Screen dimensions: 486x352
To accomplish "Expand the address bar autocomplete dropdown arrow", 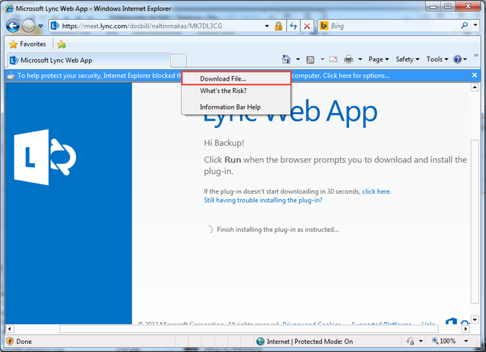I will pyautogui.click(x=267, y=26).
